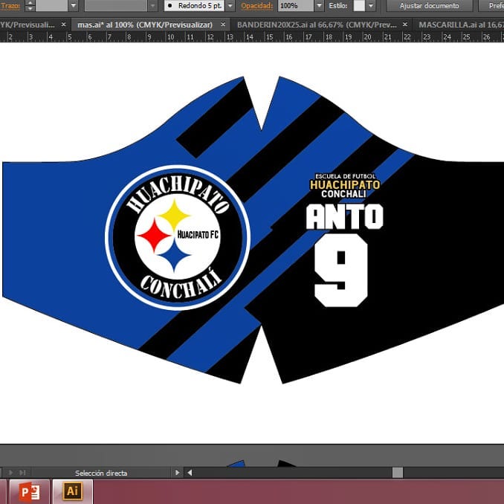Click the horizontal scrollbar thumb
Image resolution: width=504 pixels, height=504 pixels.
[x=398, y=473]
